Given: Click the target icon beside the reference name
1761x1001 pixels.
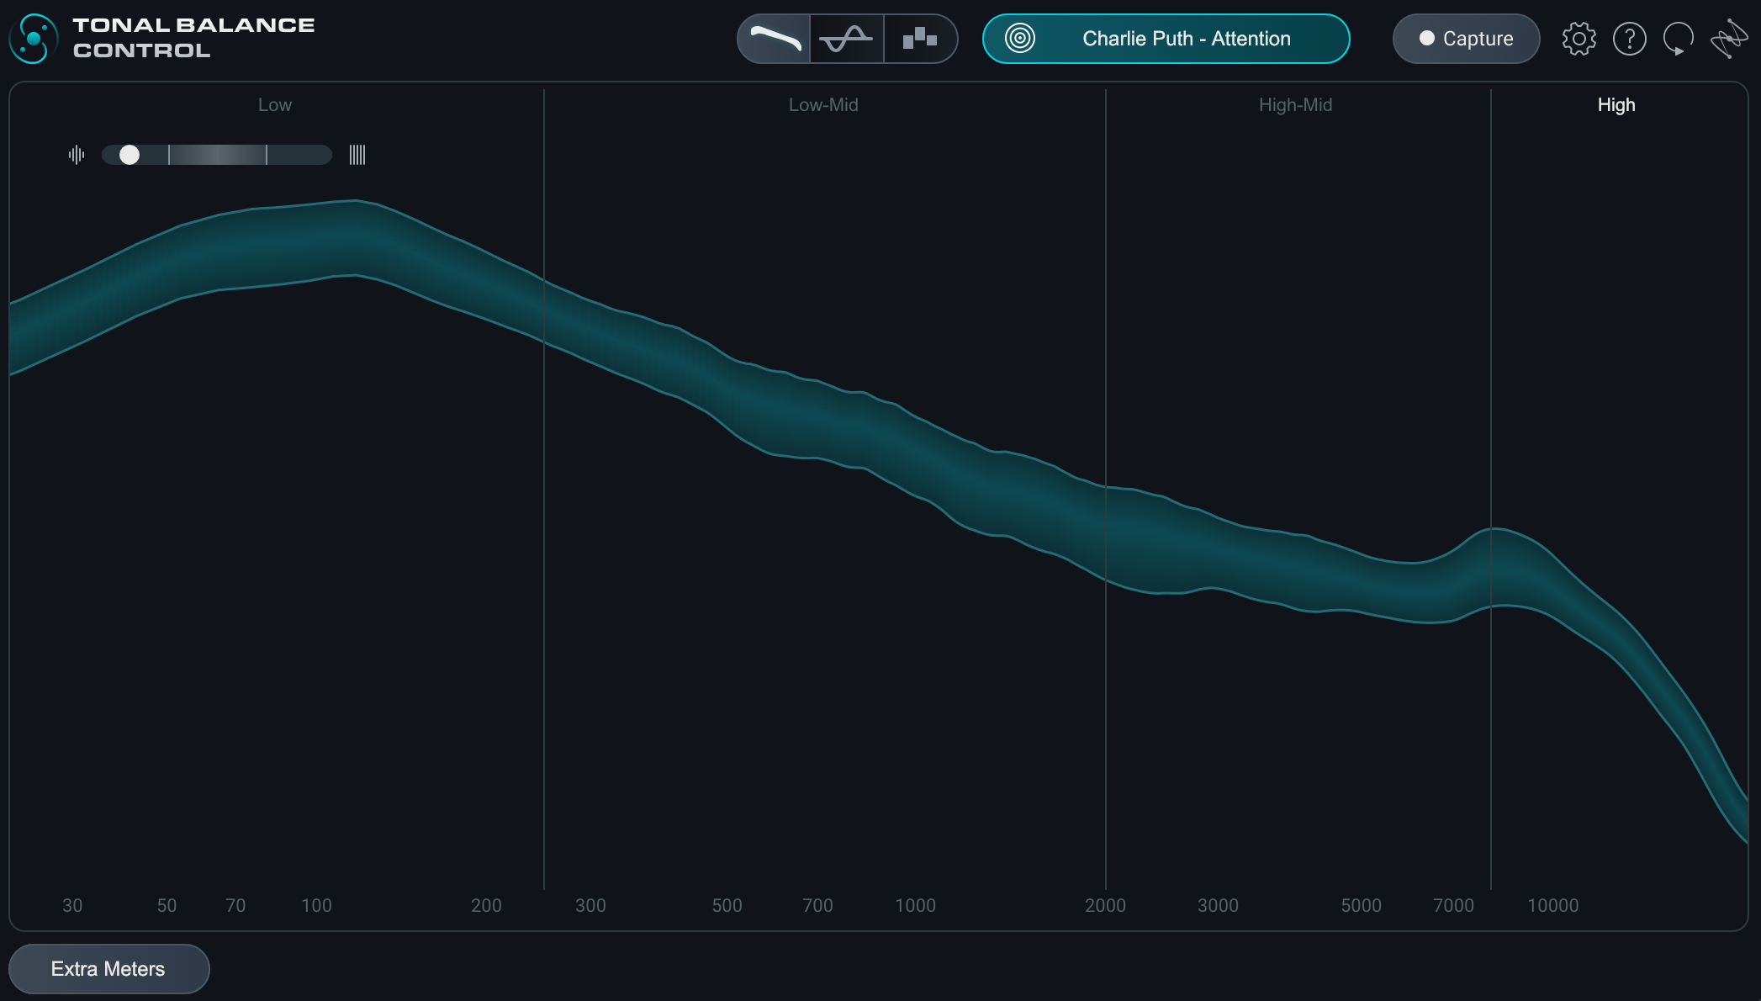Looking at the screenshot, I should pyautogui.click(x=1020, y=39).
